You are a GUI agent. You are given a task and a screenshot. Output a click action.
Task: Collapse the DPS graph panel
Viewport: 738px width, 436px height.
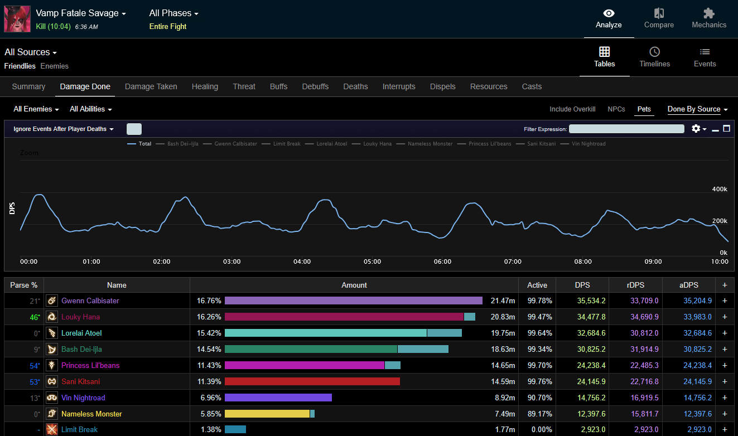715,129
